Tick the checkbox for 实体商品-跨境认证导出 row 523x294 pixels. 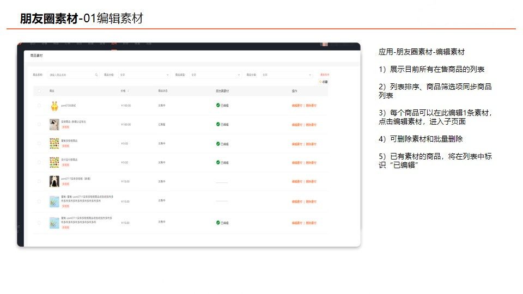click(39, 125)
